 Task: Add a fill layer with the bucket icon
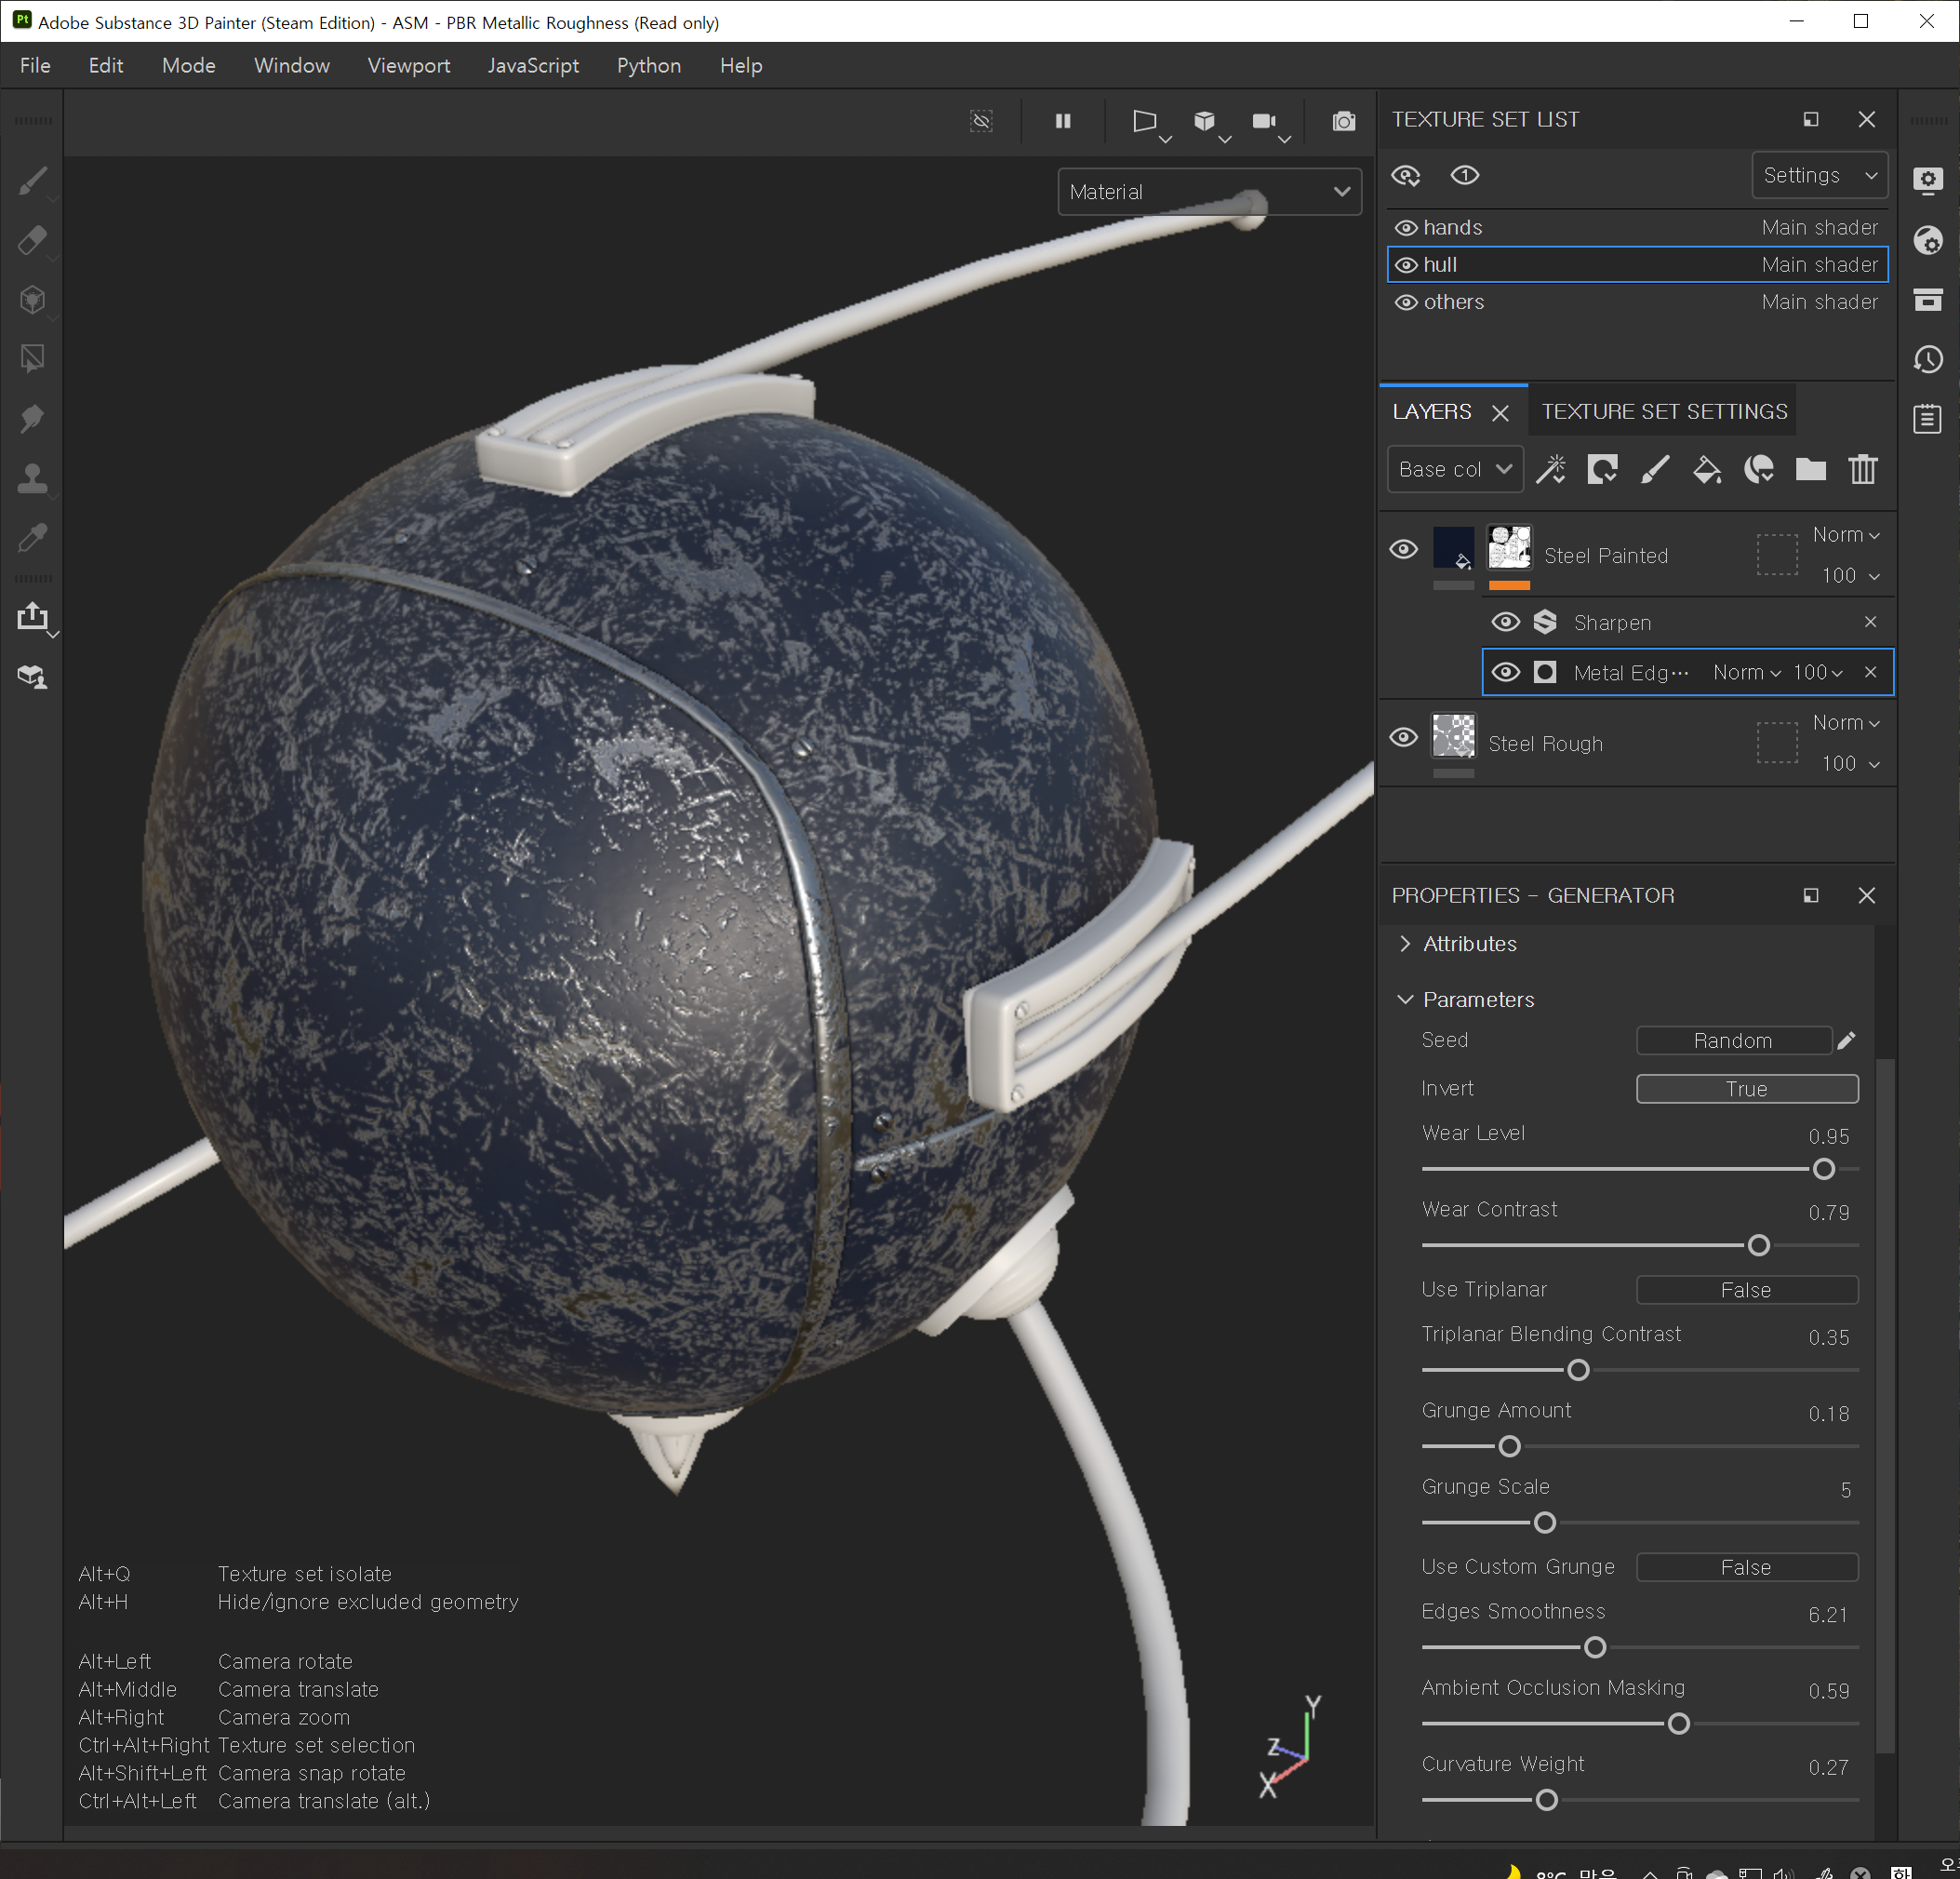1706,469
